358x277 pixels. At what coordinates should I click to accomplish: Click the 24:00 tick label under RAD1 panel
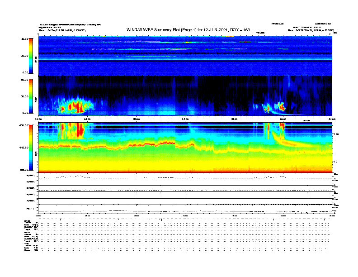pyautogui.click(x=332, y=119)
